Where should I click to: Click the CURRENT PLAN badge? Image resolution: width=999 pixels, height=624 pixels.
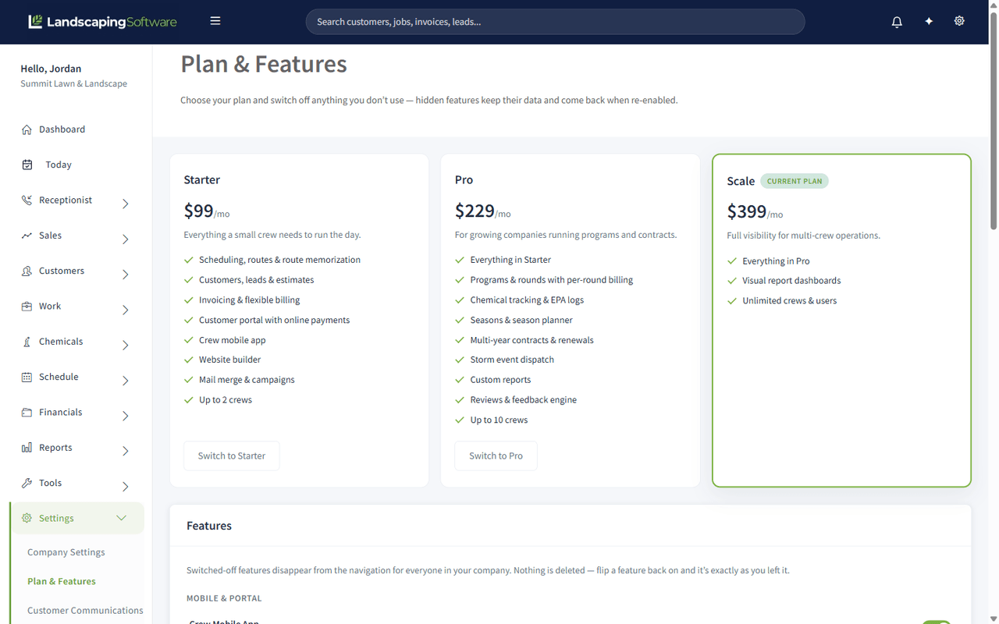pyautogui.click(x=795, y=181)
